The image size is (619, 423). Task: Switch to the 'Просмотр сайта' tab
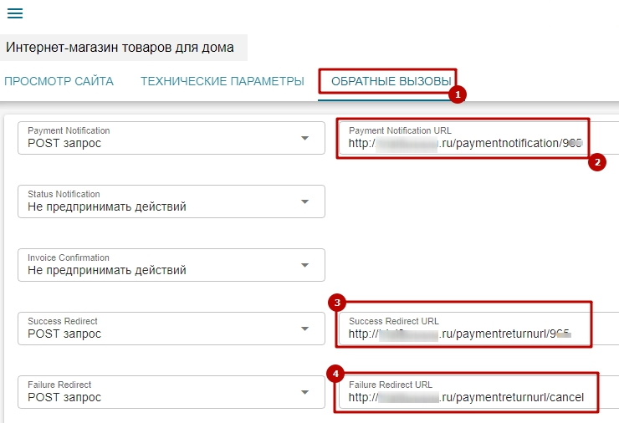(59, 81)
